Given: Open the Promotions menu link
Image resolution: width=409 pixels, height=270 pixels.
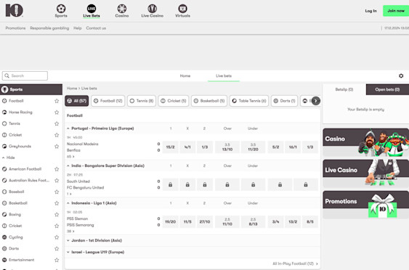Looking at the screenshot, I should 15,28.
